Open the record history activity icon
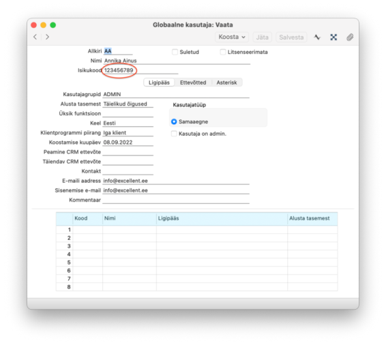386x345 pixels. point(317,37)
